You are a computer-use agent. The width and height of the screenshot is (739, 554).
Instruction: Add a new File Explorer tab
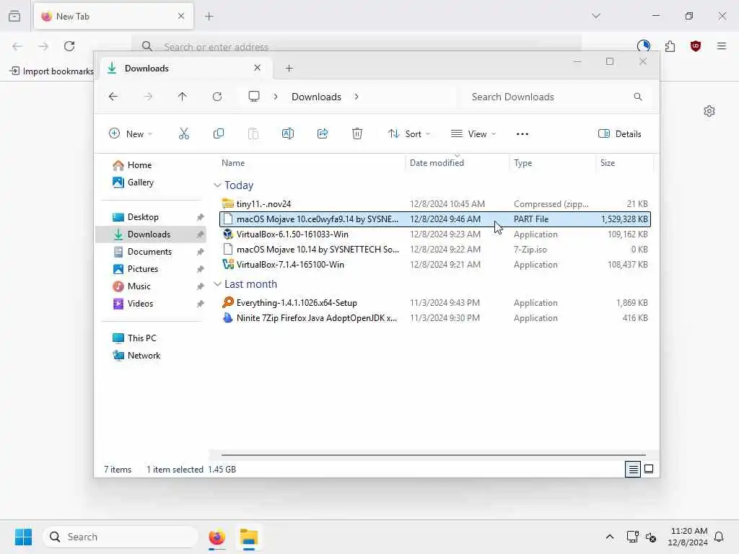point(289,69)
